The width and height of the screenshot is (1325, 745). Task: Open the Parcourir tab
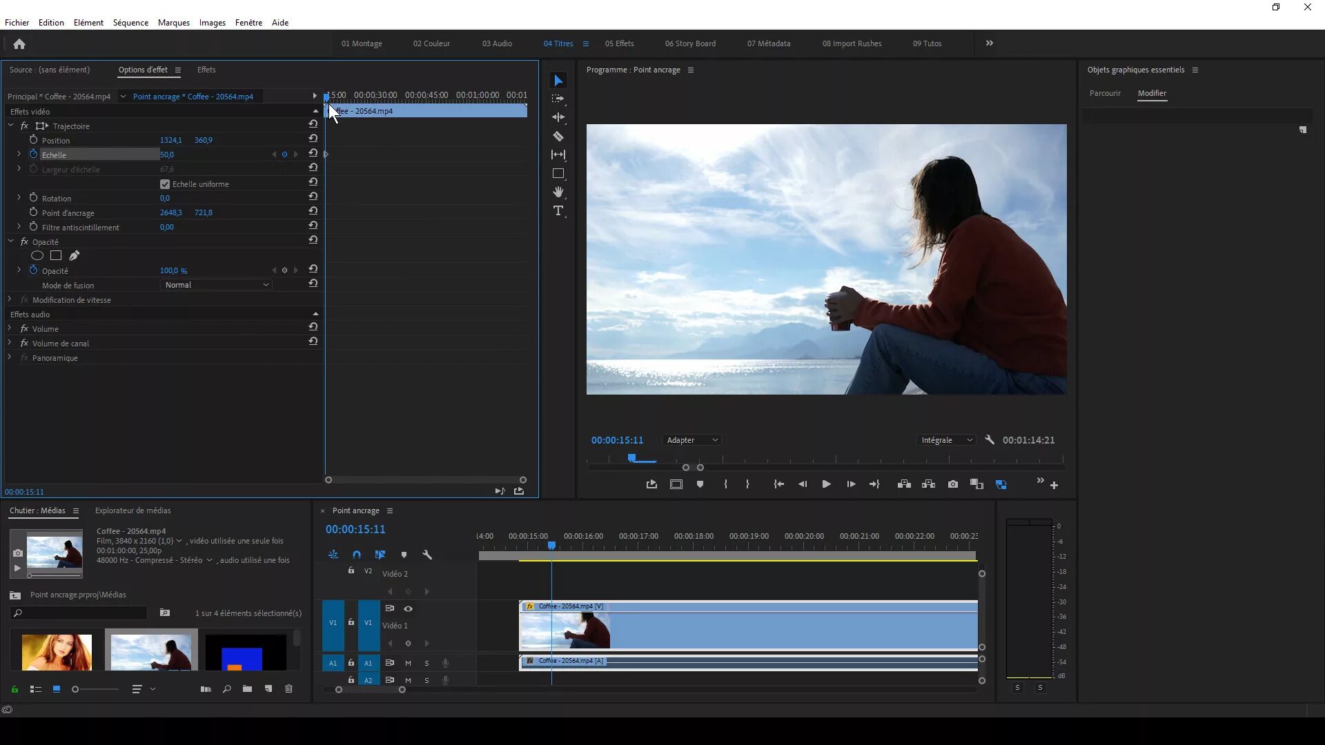(1105, 93)
